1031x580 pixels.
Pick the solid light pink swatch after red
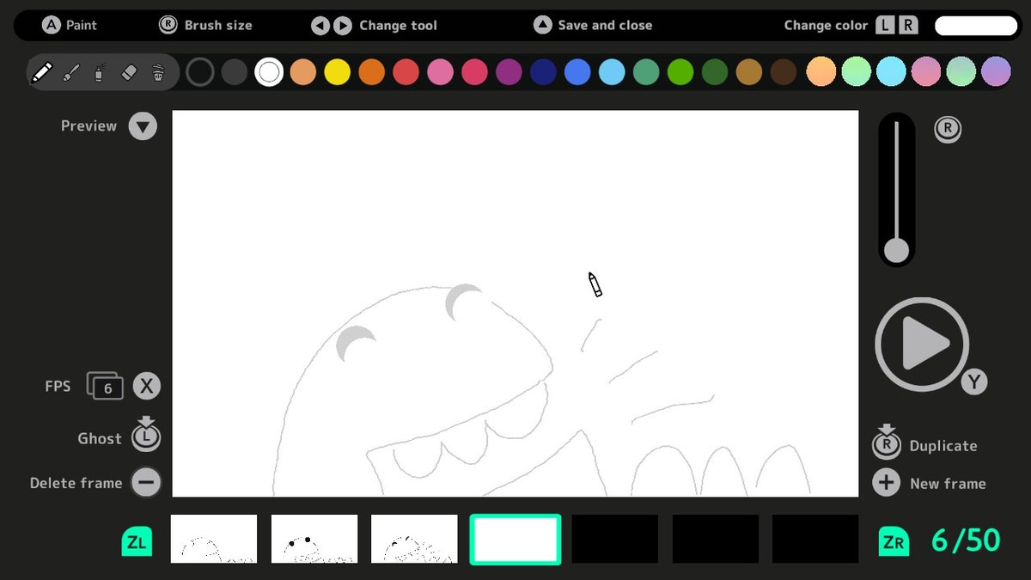[440, 72]
